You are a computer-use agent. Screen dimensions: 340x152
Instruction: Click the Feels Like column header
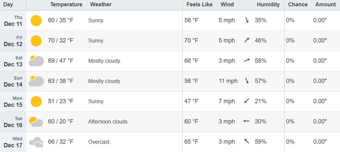click(x=199, y=5)
